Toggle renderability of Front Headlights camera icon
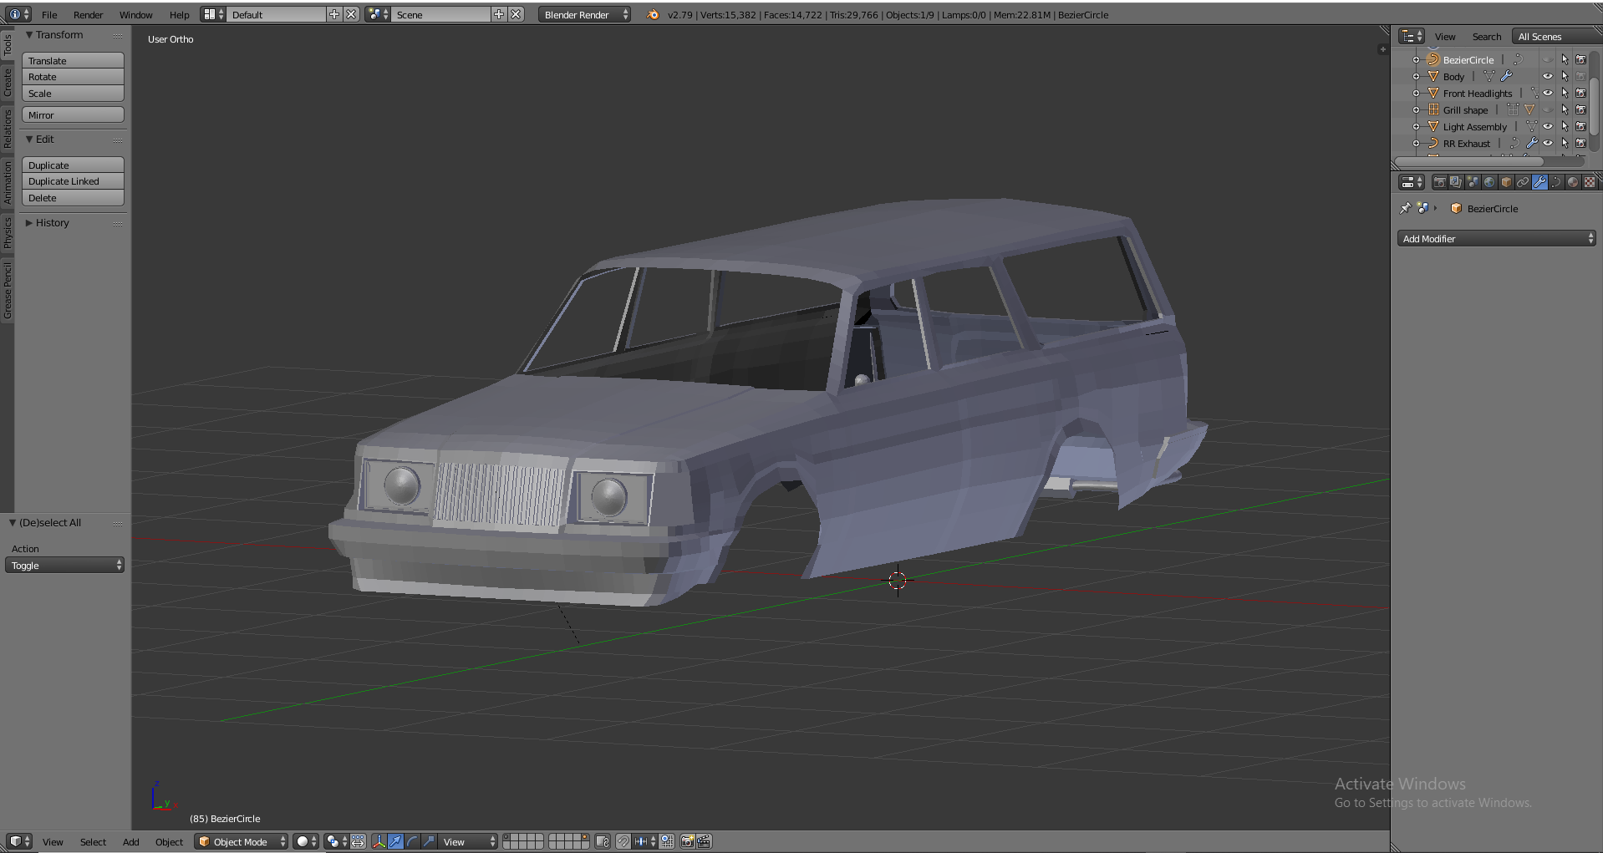 [1580, 93]
